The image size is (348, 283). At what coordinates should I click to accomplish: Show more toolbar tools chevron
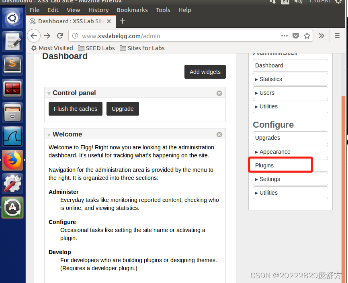click(321, 36)
